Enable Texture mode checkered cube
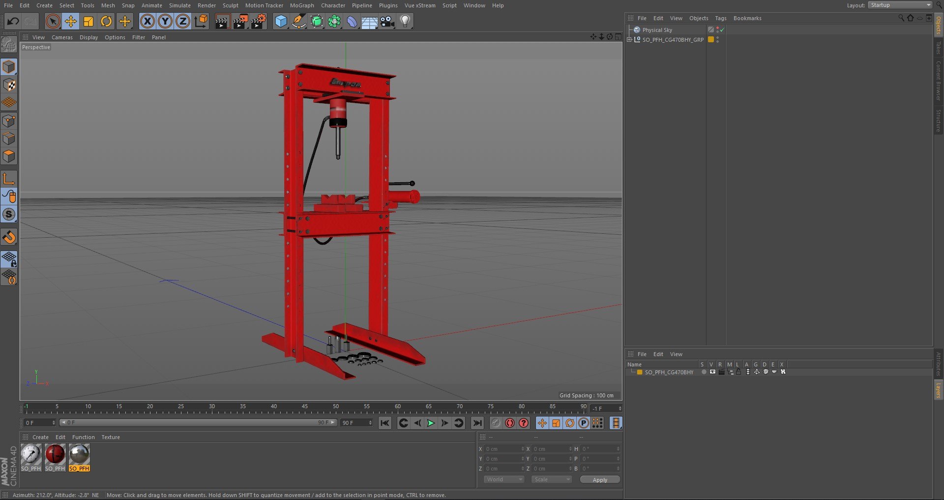Image resolution: width=944 pixels, height=500 pixels. pyautogui.click(x=9, y=85)
